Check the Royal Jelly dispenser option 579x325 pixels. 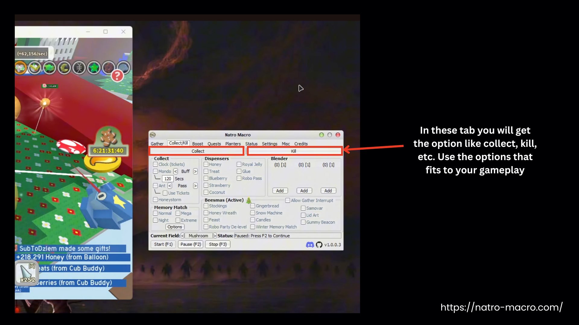pyautogui.click(x=239, y=164)
